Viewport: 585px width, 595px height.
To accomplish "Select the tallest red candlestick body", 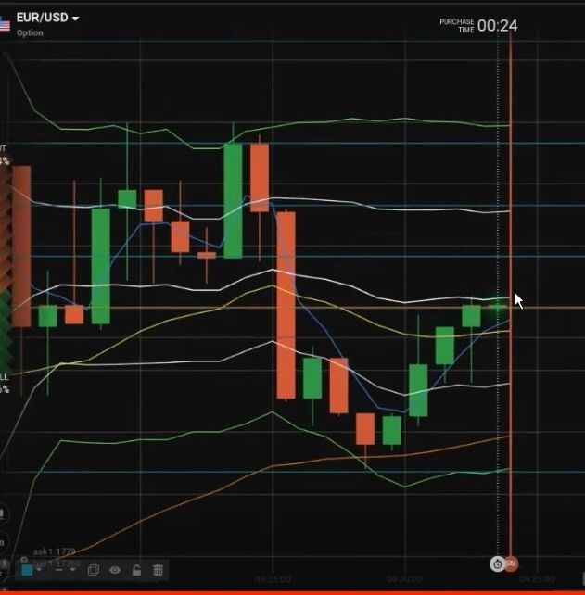I will click(x=286, y=306).
